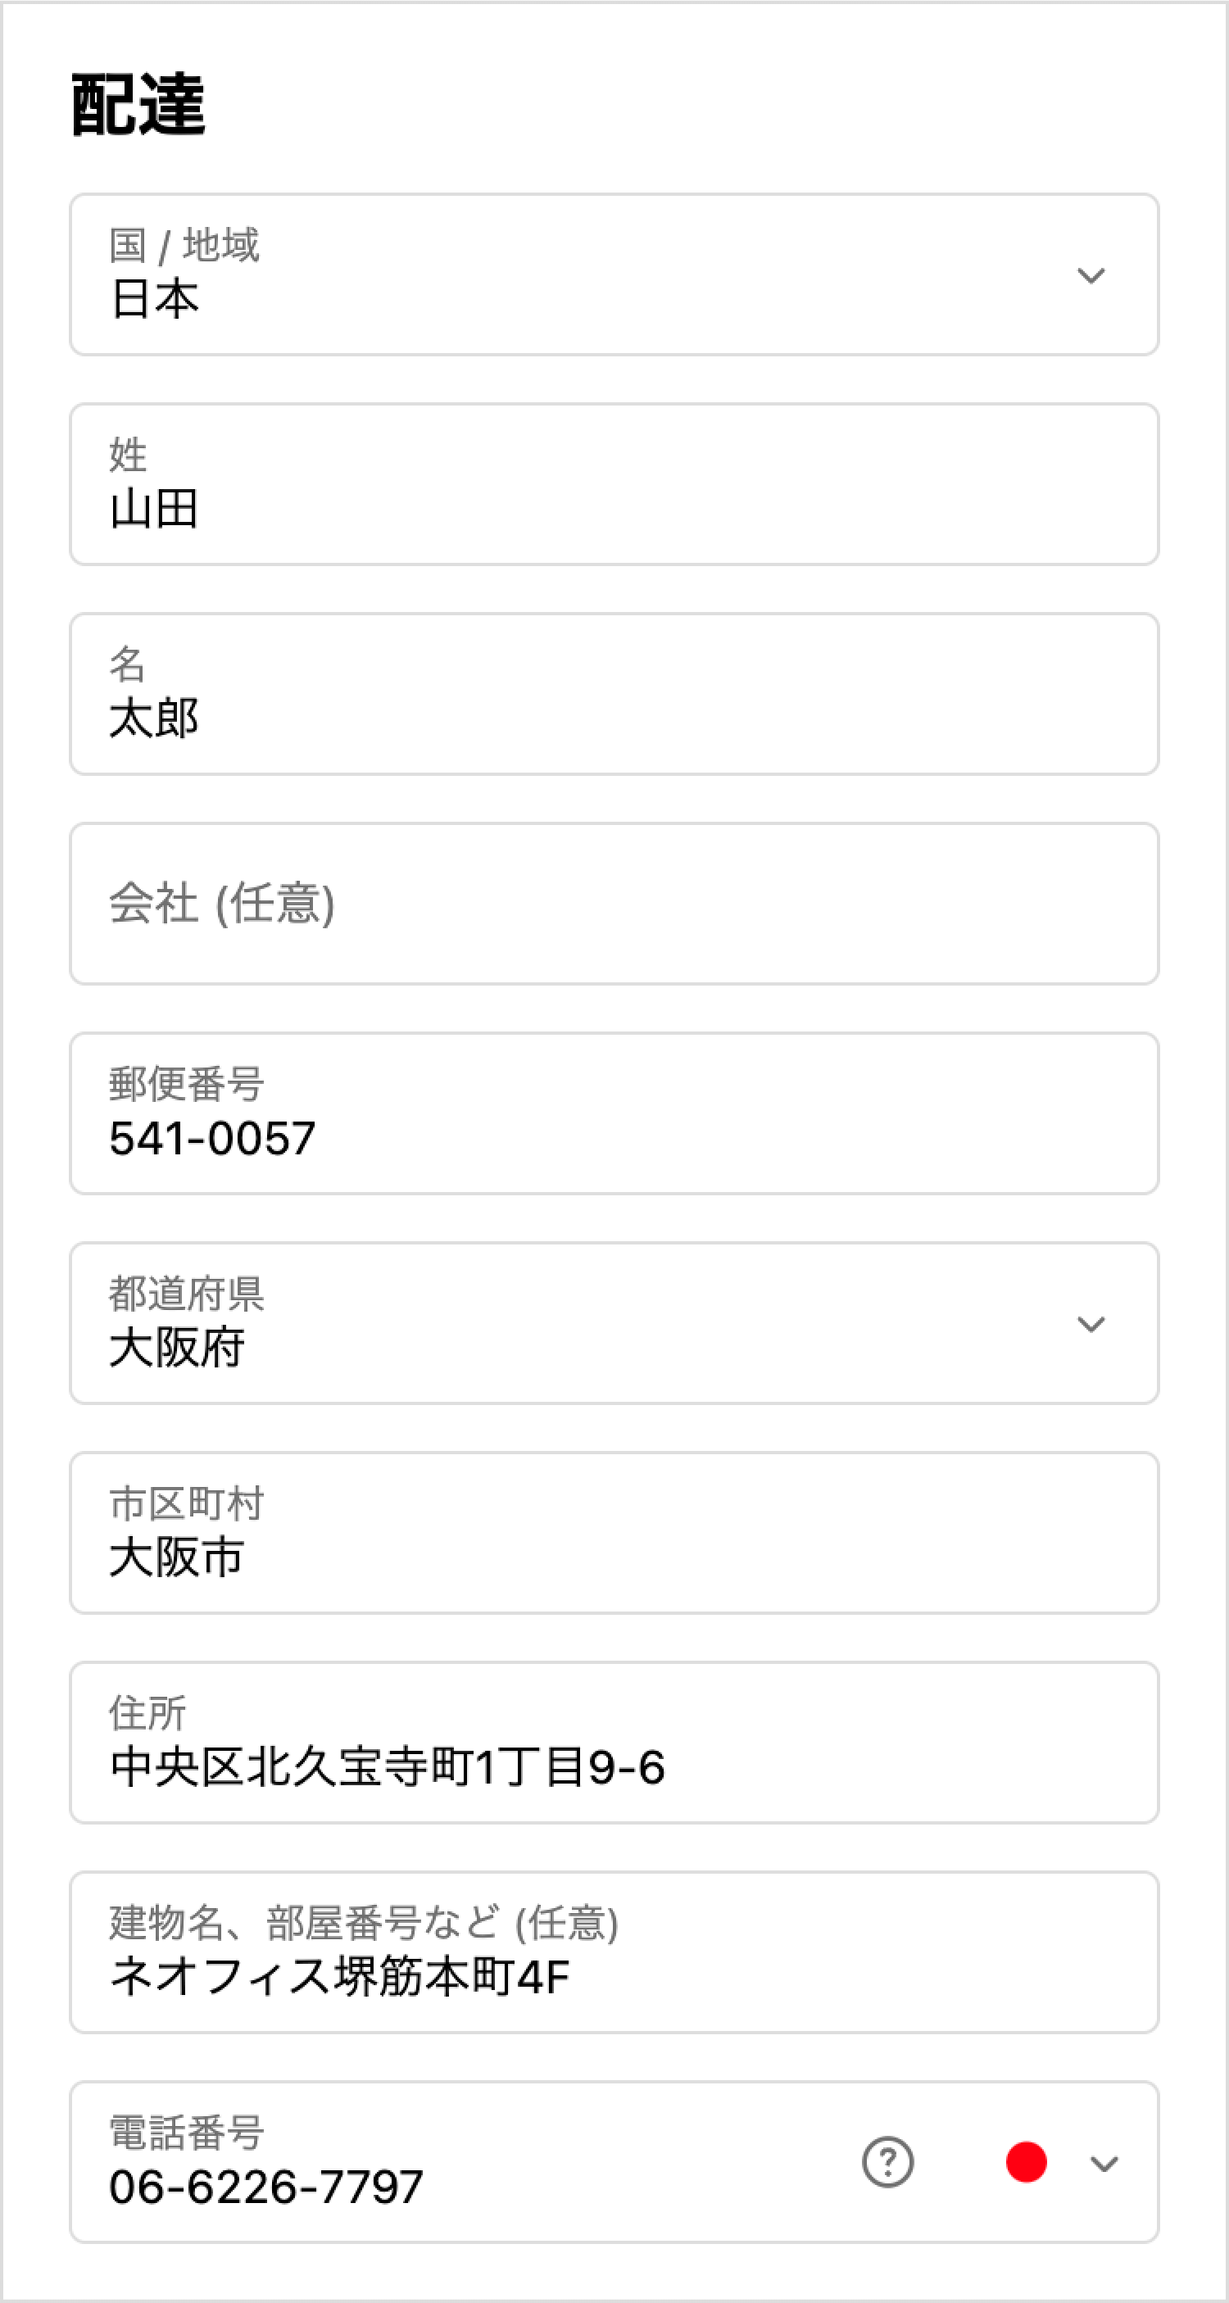The image size is (1229, 2303).
Task: Click the empty 会社 (任意) field
Action: [x=613, y=904]
